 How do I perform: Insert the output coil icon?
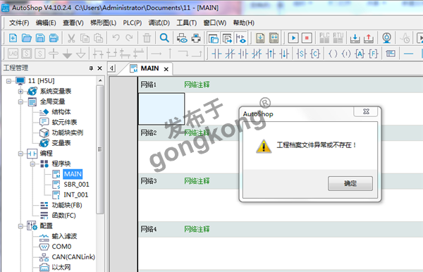pyautogui.click(x=333, y=54)
